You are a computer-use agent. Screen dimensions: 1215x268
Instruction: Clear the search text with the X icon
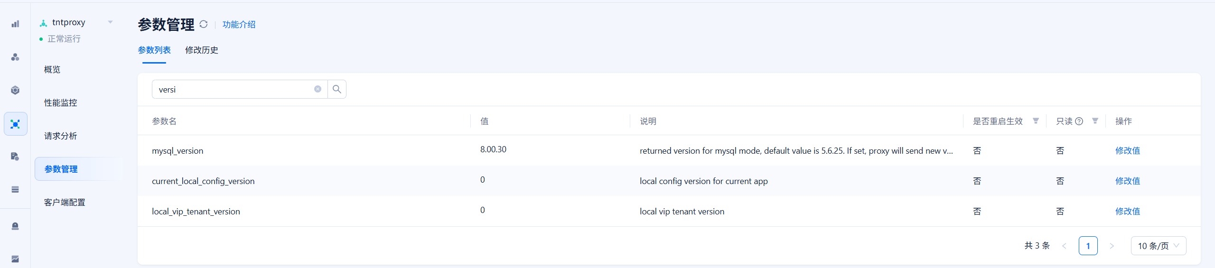pos(318,89)
